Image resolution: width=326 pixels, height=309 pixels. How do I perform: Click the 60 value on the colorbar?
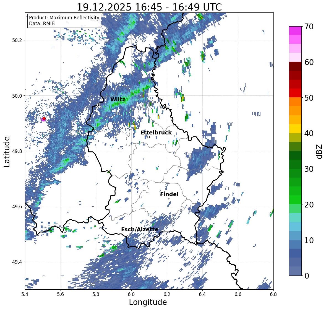[309, 62]
